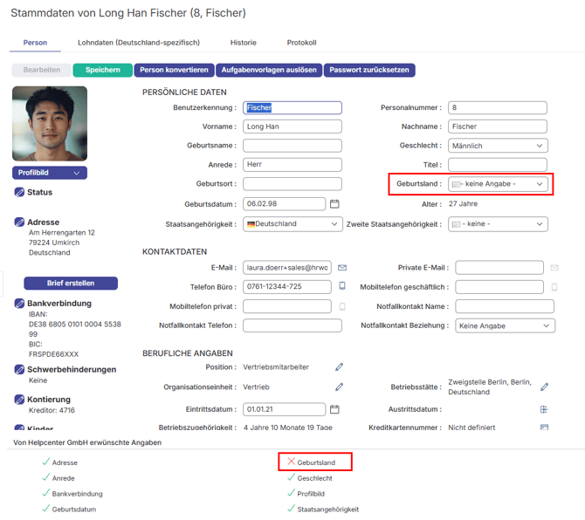Open the Protokoll tab

[x=301, y=43]
